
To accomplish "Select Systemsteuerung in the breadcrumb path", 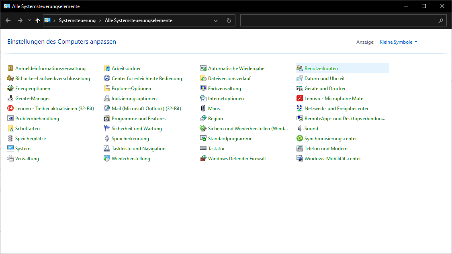I will point(77,20).
